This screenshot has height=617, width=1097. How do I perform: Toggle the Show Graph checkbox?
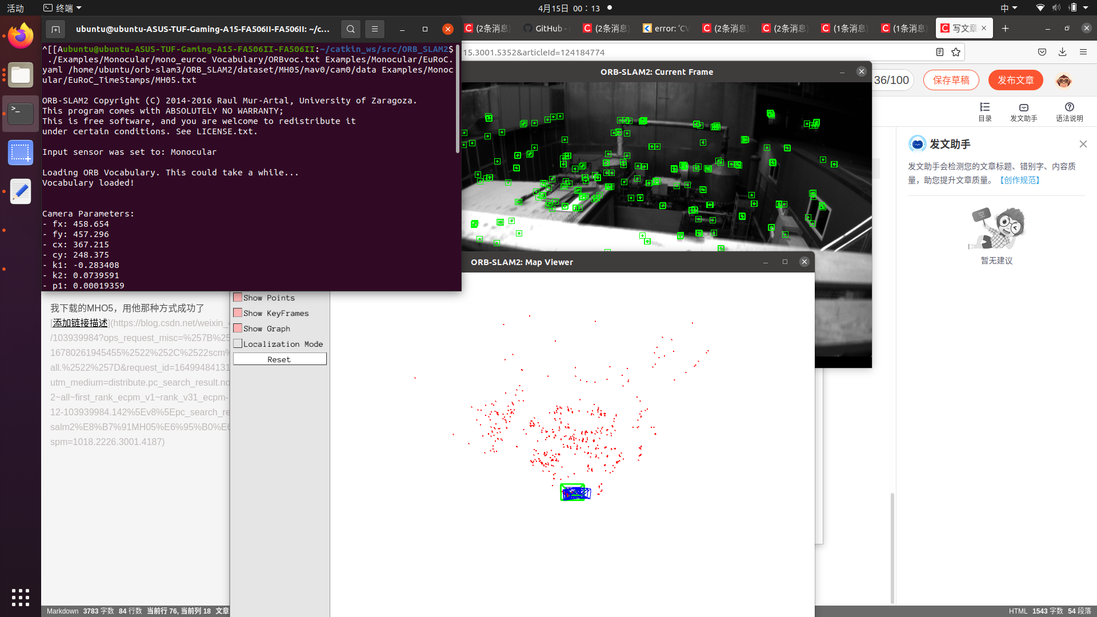[238, 328]
